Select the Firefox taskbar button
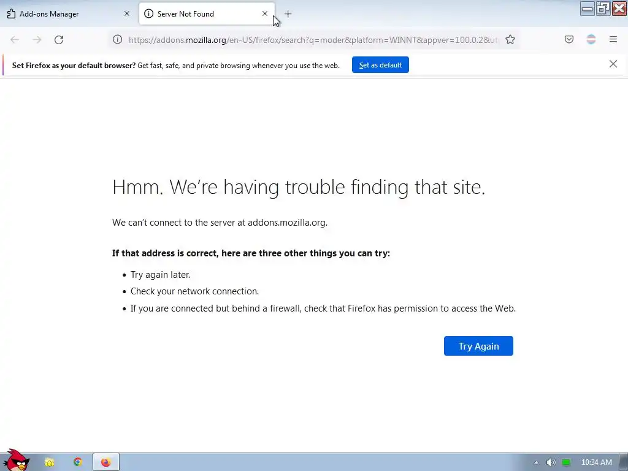 [105, 462]
